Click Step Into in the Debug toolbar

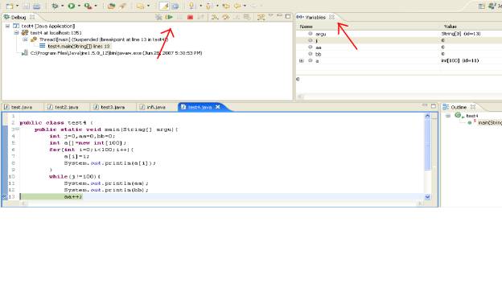(x=215, y=17)
